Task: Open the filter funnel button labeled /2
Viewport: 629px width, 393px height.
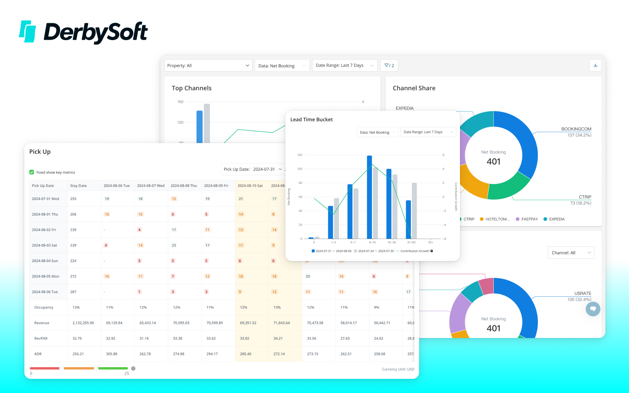Action: coord(389,66)
